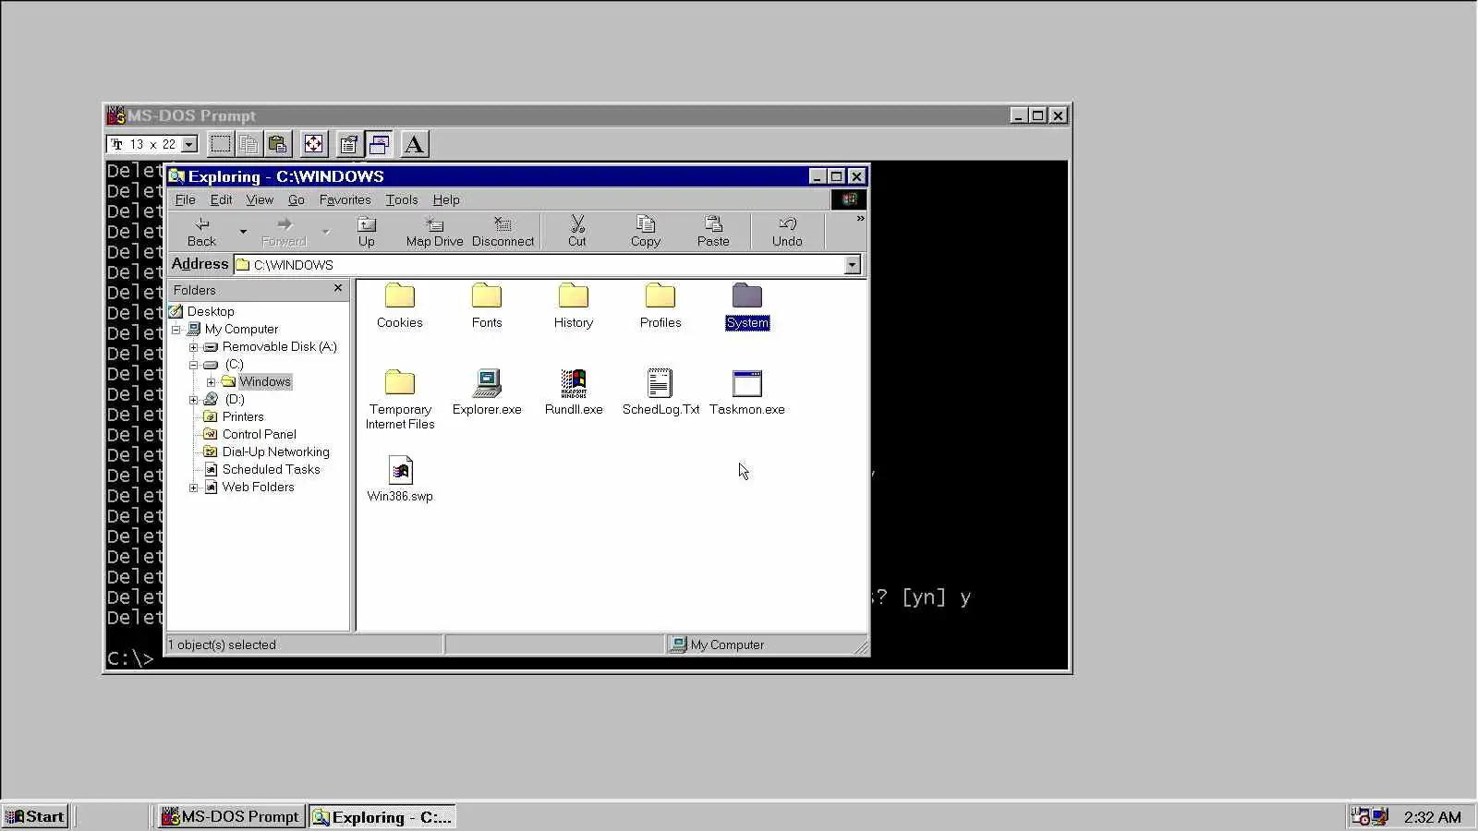Click the Paste icon in MS-DOS Prompt toolbar
The image size is (1478, 831).
point(277,144)
